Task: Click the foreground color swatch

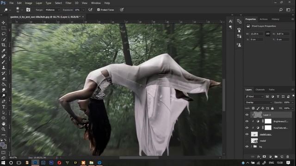Action: 2,144
